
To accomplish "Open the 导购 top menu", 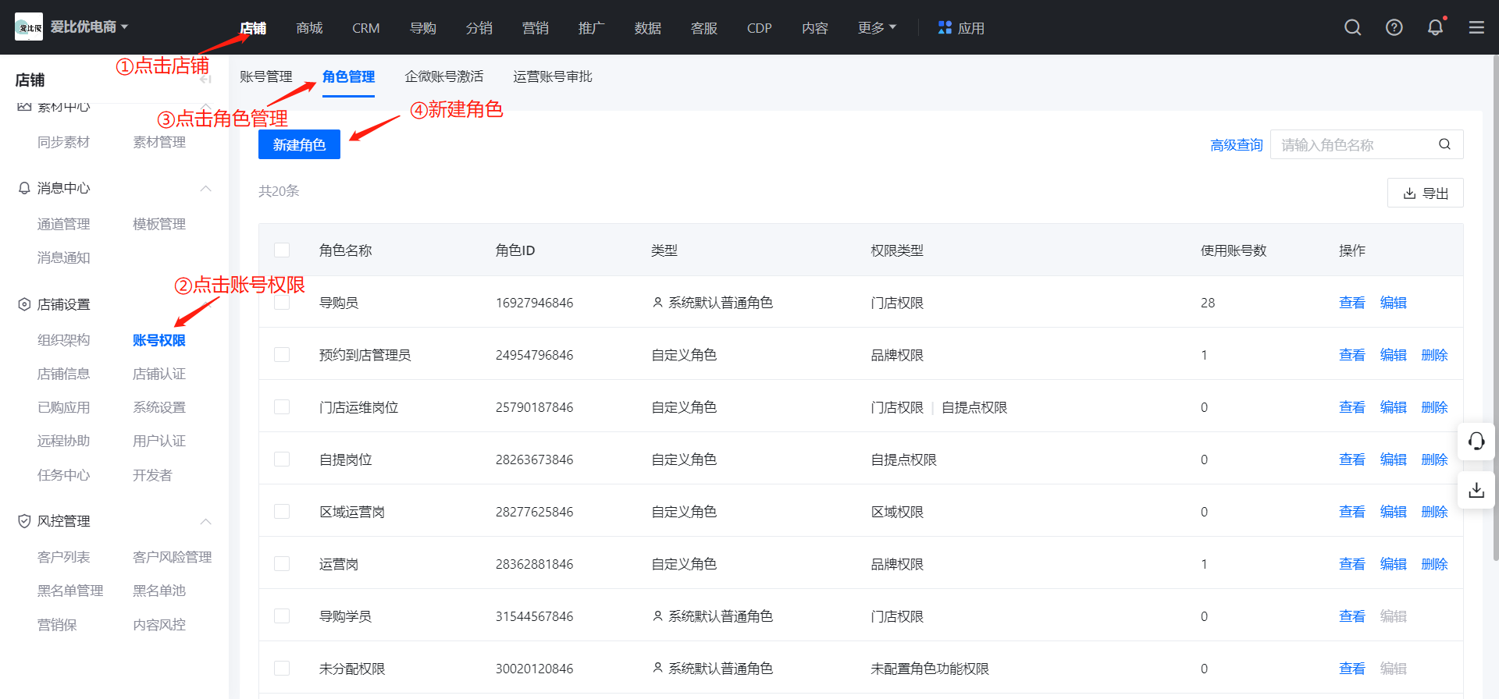I will click(x=422, y=28).
